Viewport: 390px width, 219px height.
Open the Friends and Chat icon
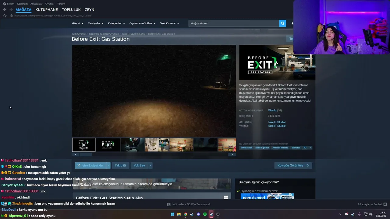coord(385,204)
